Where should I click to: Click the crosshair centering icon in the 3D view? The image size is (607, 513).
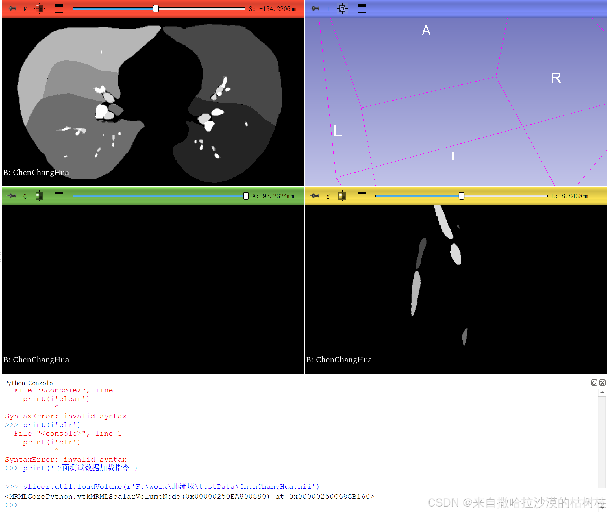pyautogui.click(x=342, y=9)
